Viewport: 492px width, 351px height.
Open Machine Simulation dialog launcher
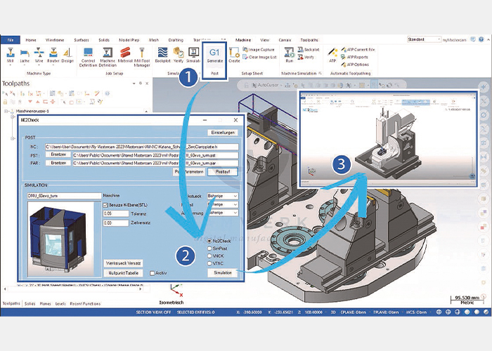pos(320,73)
